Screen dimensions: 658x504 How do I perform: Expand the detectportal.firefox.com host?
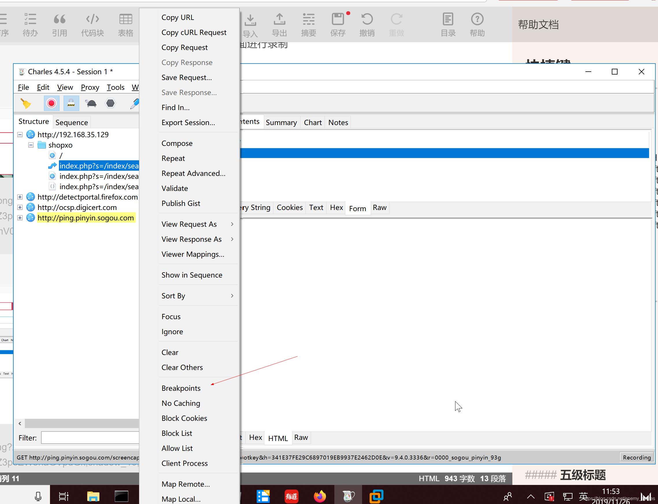20,197
